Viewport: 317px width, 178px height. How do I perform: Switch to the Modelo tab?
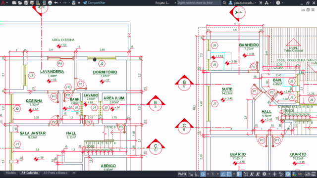(11, 173)
